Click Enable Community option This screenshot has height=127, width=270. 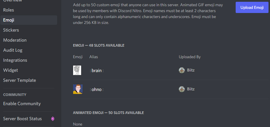(29, 104)
